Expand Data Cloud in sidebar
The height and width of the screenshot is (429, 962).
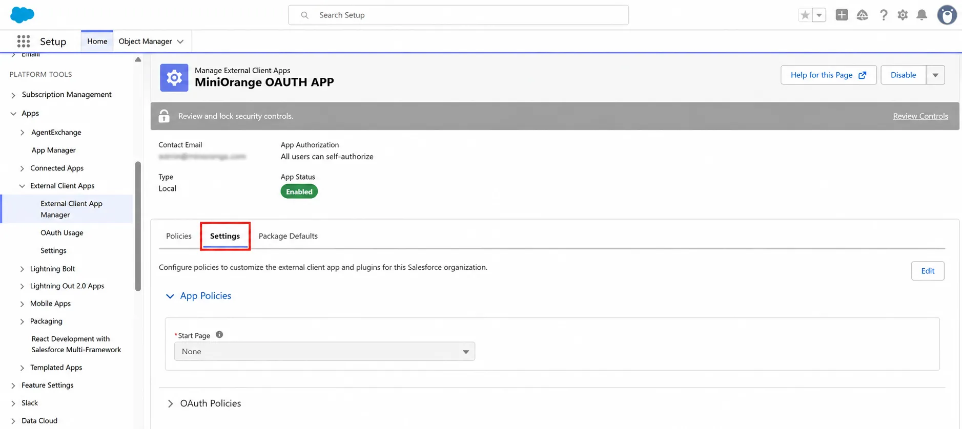click(13, 421)
